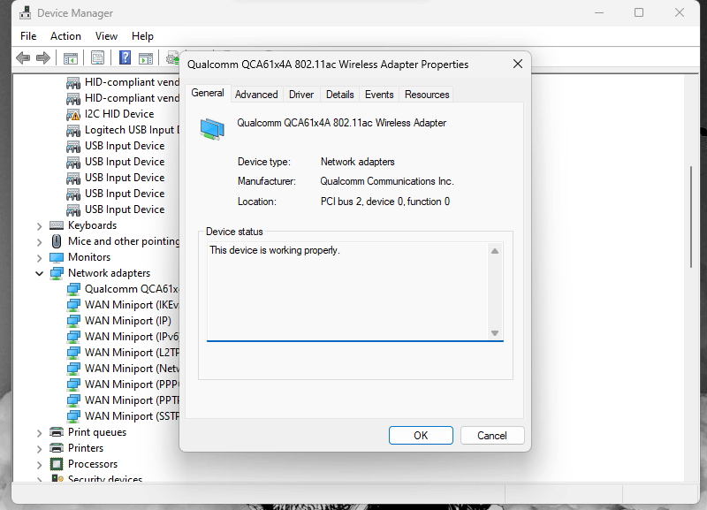Click the Network adapters category icon
Image resolution: width=707 pixels, height=510 pixels.
pos(57,273)
